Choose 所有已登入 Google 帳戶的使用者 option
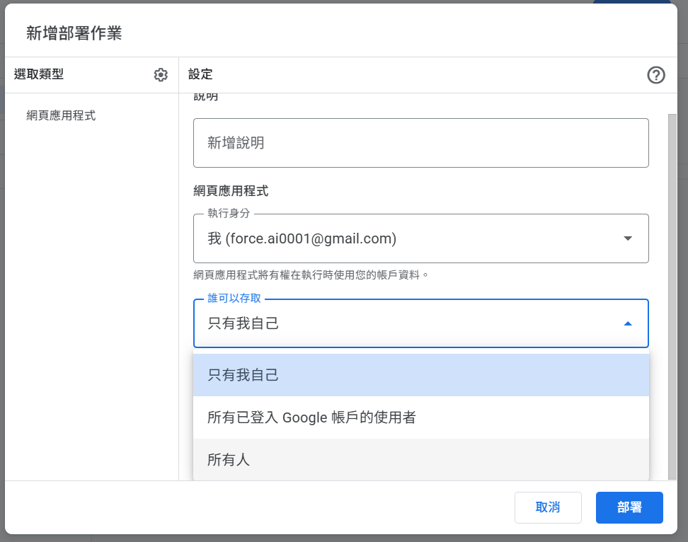688x542 pixels. 420,417
